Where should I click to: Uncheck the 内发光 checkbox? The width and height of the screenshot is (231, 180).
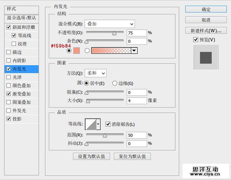pos(9,69)
